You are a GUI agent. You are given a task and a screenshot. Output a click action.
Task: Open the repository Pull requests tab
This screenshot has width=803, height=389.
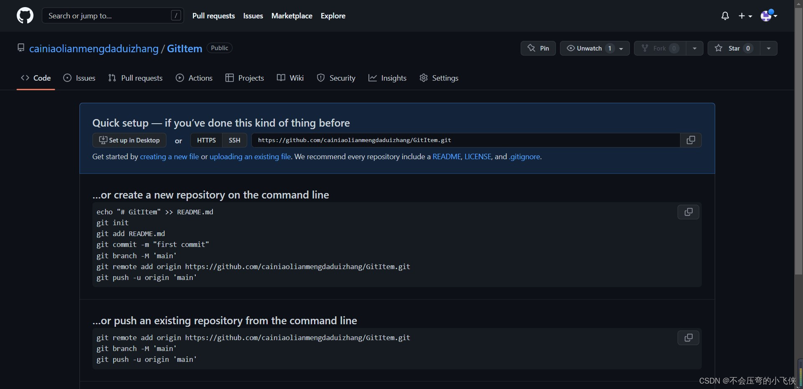tap(135, 78)
